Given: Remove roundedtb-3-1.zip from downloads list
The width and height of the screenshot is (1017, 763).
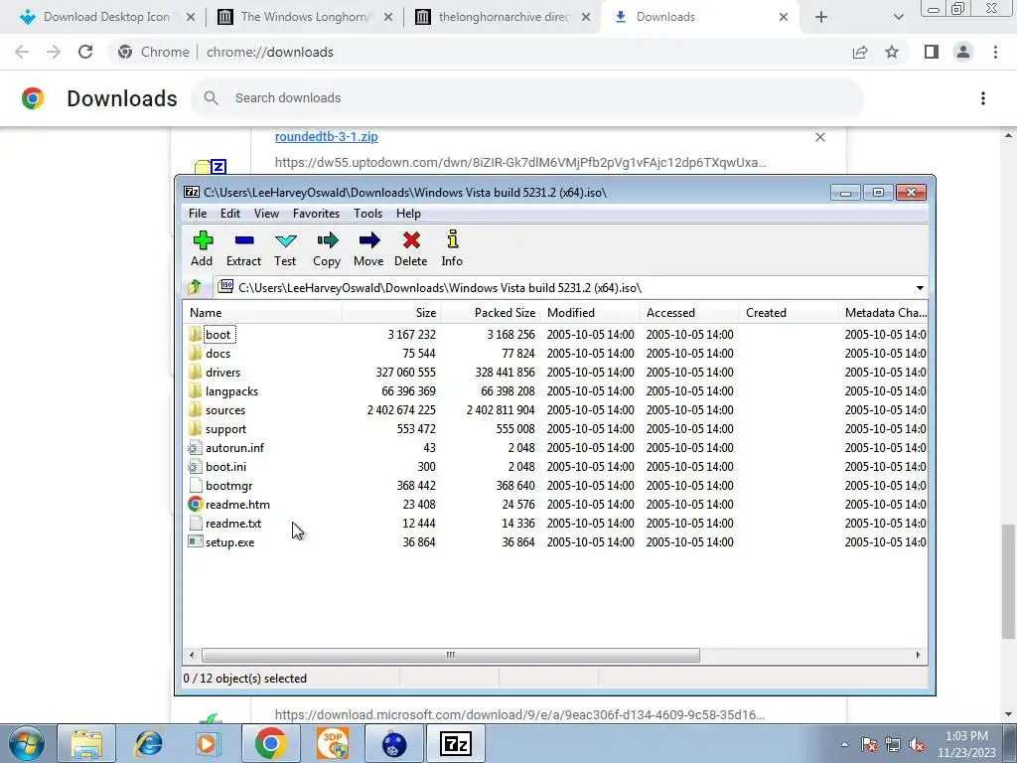Looking at the screenshot, I should coord(820,137).
